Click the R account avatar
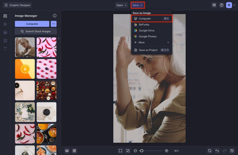Viewport: 238px width, 155px height. coord(229,5)
